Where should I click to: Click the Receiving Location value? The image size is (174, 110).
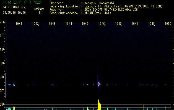pos(127,6)
